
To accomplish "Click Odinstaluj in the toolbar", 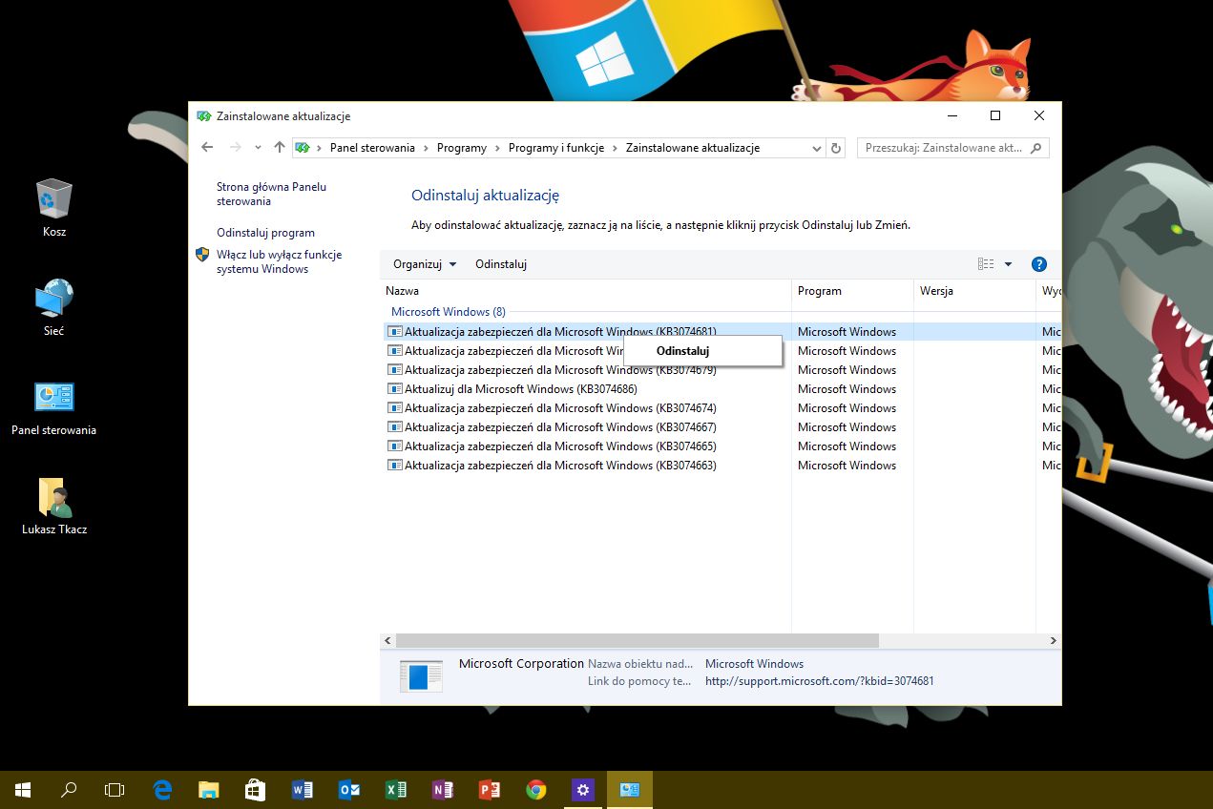I will [501, 264].
